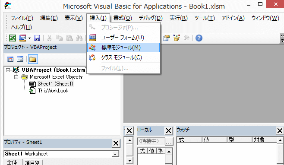Choose 標準モジュール(M) from insert menu
Viewport: 284px width, 165px height.
(x=123, y=48)
